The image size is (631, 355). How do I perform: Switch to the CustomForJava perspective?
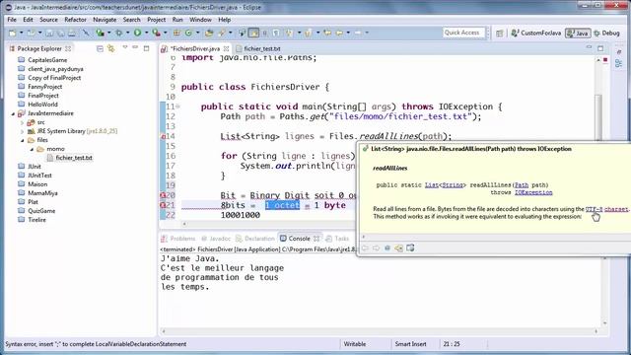pos(536,33)
